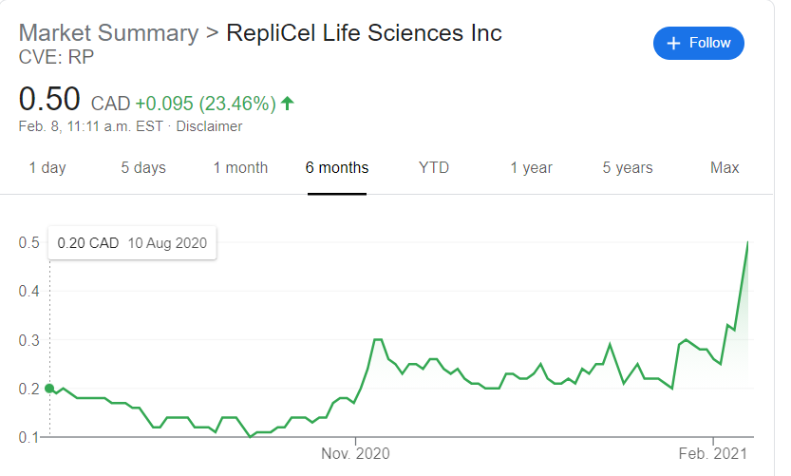
Task: Show the 1 month chart tab
Action: pyautogui.click(x=240, y=168)
